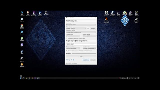This screenshot has height=90, width=160.
Task: Select the Operator 112.exe desktop icon
Action: pyautogui.click(x=130, y=14)
